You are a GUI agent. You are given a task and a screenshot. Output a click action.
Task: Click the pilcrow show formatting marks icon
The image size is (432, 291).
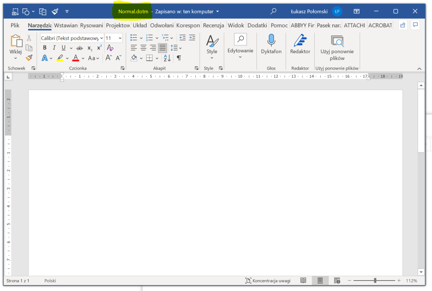179,58
